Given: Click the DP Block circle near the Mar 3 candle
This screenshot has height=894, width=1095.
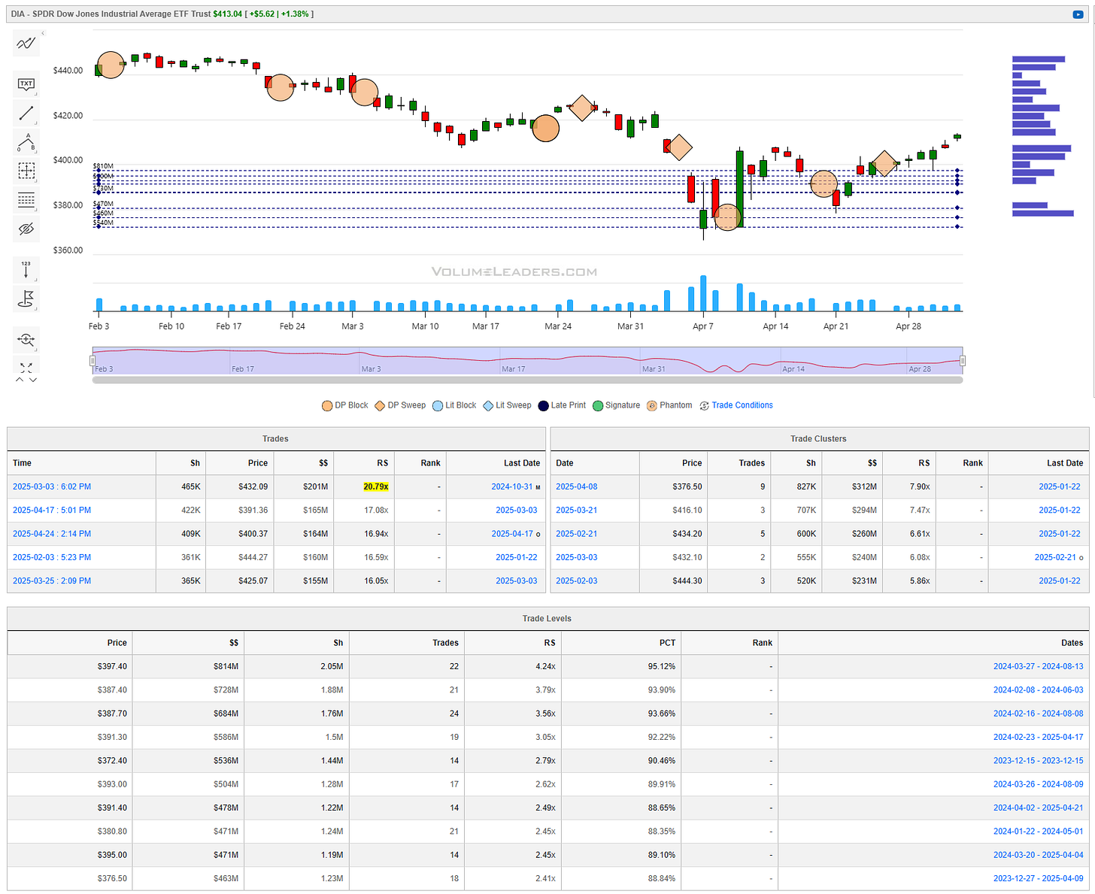Looking at the screenshot, I should [x=365, y=92].
